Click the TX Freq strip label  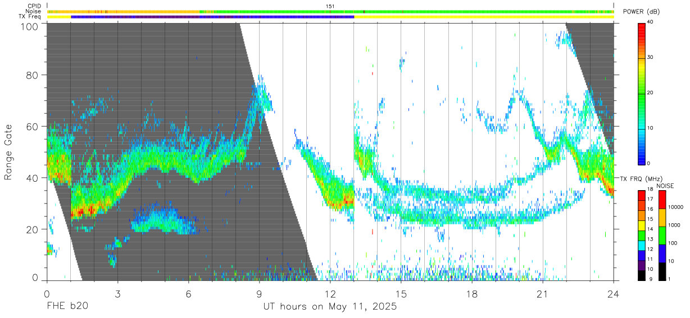30,16
